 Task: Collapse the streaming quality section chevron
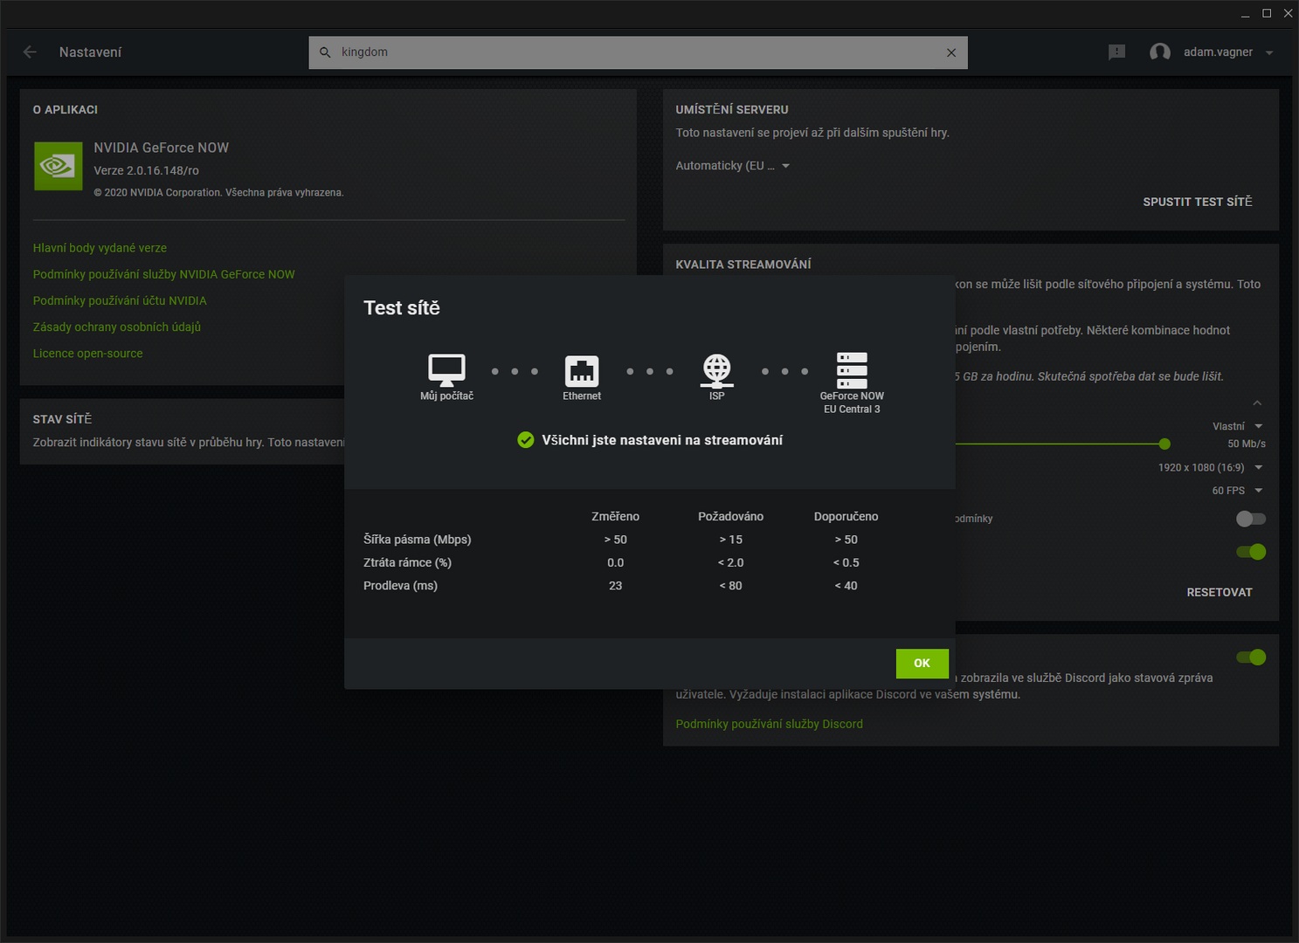pyautogui.click(x=1257, y=403)
